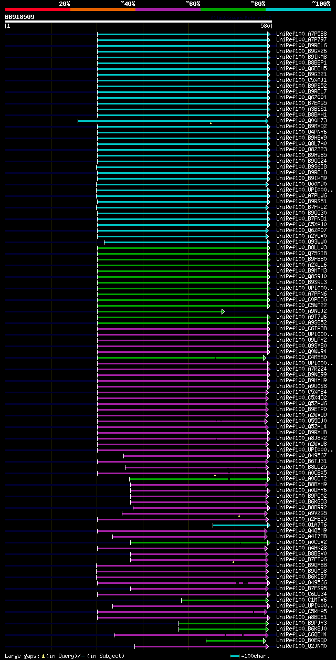The height and width of the screenshot is (660, 336).
Task: Select label UniRef100_A7RZ24
Action: coord(301,369)
